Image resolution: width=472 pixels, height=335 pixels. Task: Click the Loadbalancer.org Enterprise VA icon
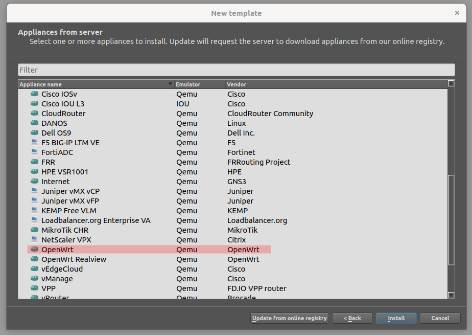coord(34,220)
